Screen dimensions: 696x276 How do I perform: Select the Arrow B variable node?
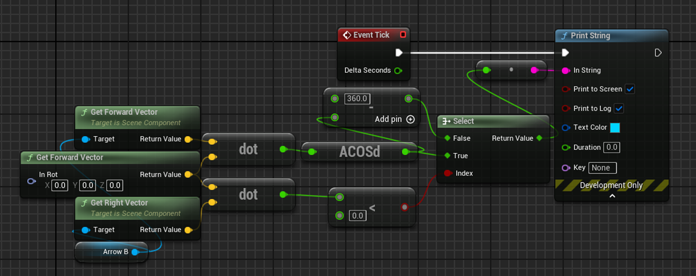pos(111,252)
